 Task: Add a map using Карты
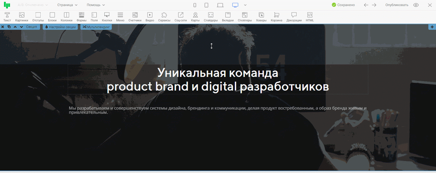coord(195,17)
